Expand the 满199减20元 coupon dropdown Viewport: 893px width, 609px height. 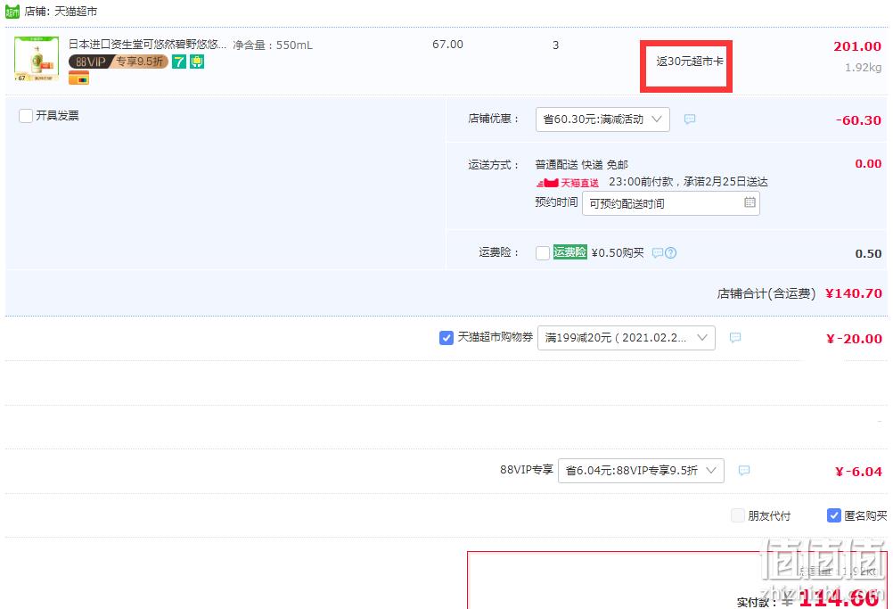click(626, 338)
